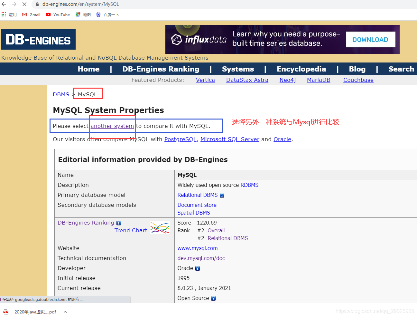Visit www.mysql.com website link
The width and height of the screenshot is (417, 317).
click(198, 248)
